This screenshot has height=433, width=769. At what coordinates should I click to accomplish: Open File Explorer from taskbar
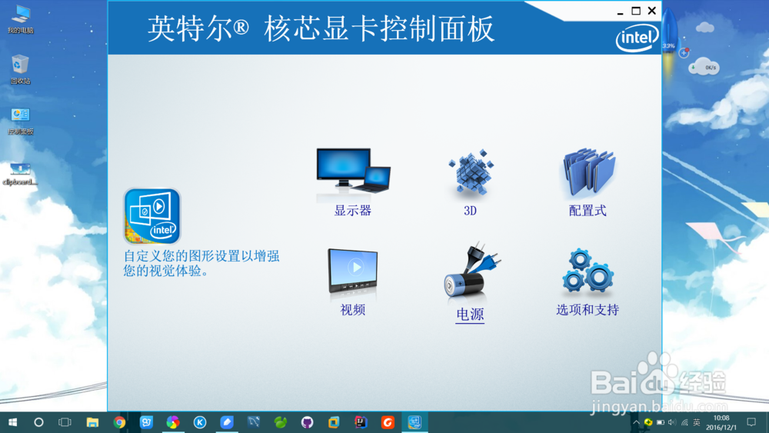tap(93, 422)
